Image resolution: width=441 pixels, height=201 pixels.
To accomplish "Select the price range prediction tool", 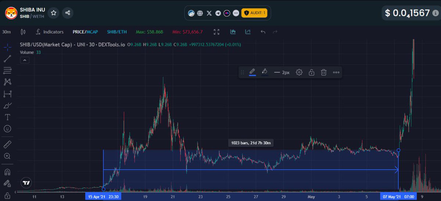I will click(x=7, y=94).
